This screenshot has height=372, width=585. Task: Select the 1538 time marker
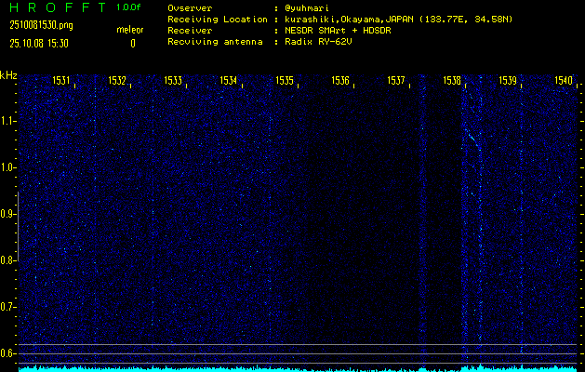point(452,81)
